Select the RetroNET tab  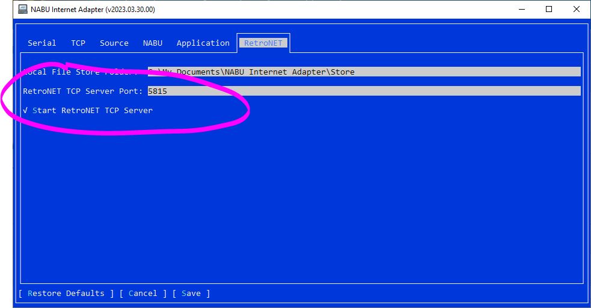pos(263,43)
